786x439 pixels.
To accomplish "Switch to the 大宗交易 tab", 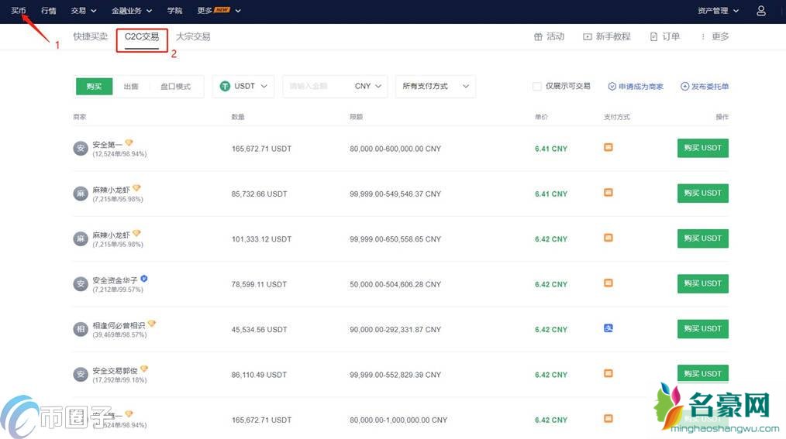I will pos(193,36).
